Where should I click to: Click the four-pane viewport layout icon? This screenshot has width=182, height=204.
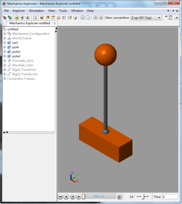click(82, 17)
